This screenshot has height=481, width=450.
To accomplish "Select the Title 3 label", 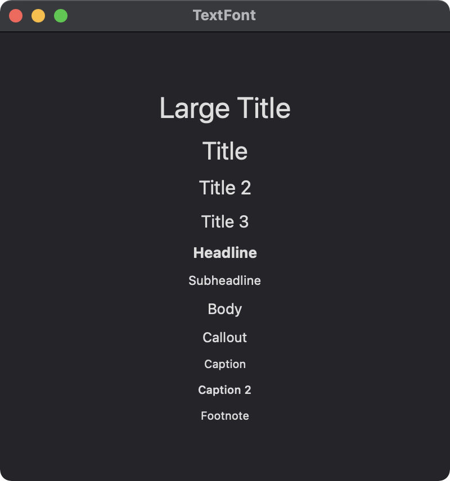I will (225, 222).
